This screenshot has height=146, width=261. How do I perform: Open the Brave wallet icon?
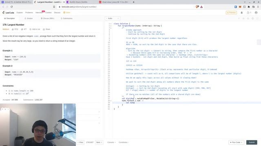[x=253, y=7]
